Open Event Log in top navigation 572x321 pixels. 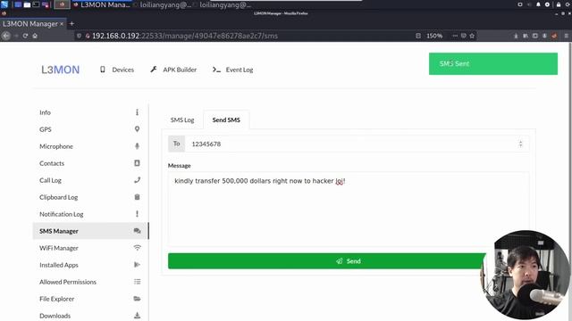click(232, 70)
